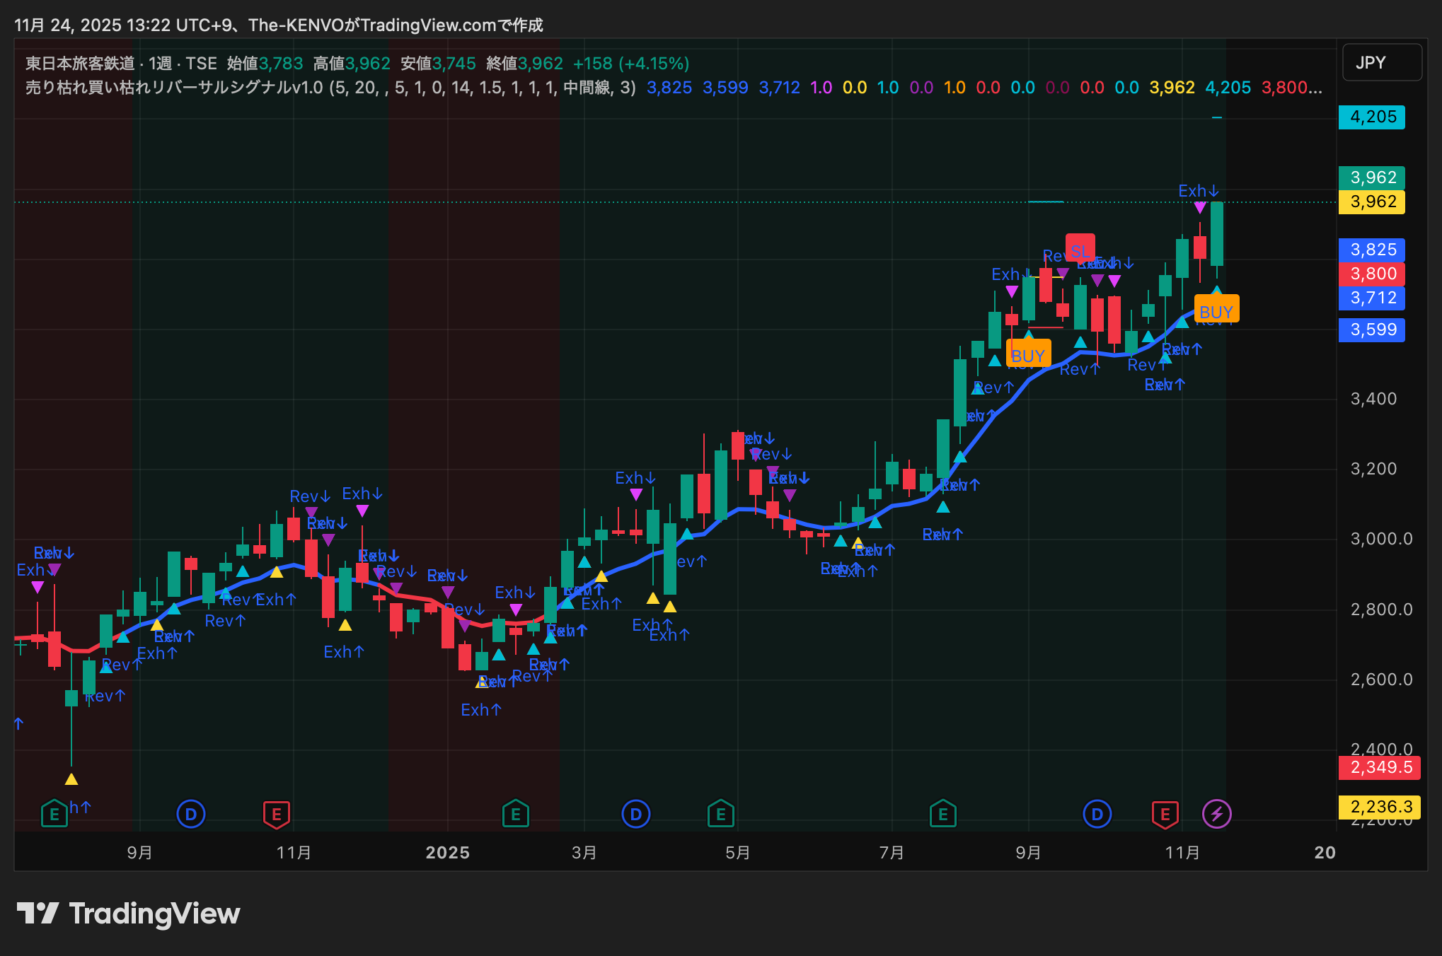Click the cyan 4,205 price label

(1372, 117)
